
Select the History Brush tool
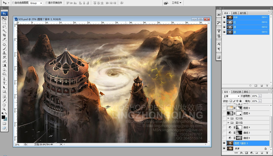(x=4, y=57)
